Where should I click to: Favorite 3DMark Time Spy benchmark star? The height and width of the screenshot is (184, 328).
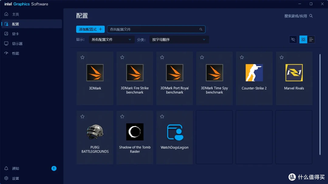click(202, 57)
